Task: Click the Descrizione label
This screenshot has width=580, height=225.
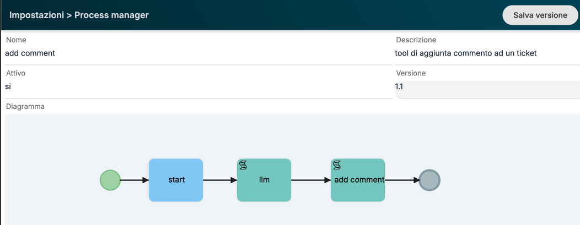Action: 416,40
